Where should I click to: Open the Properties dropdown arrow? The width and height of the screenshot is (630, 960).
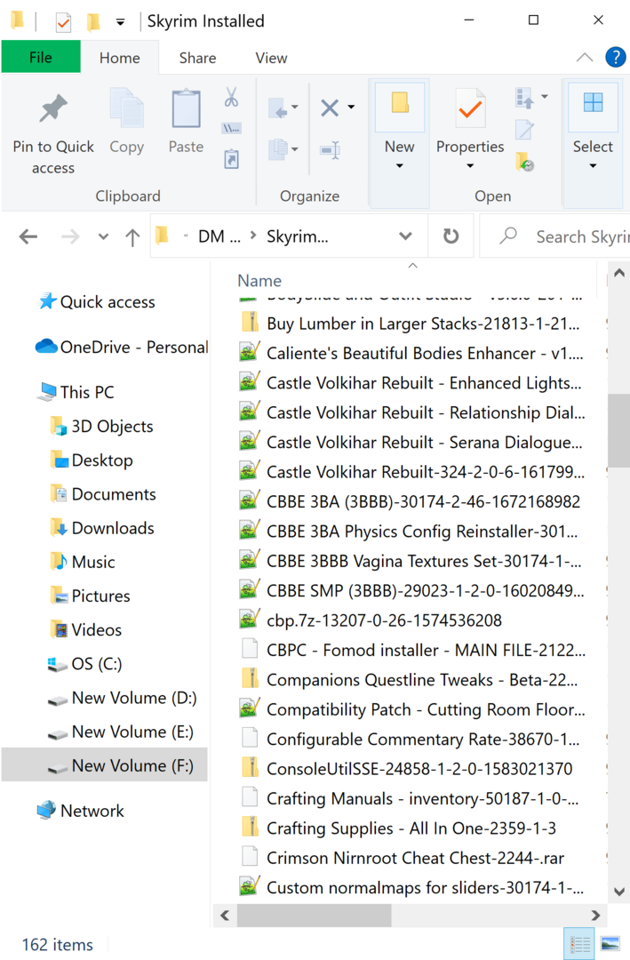click(x=470, y=166)
